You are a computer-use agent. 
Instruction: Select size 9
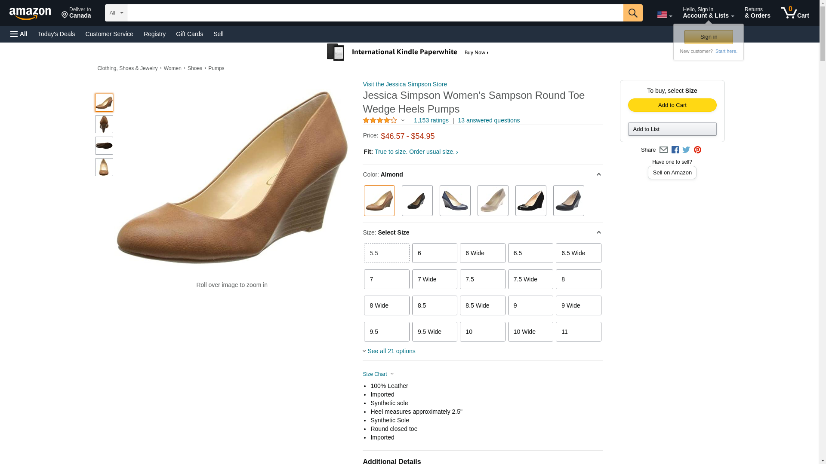tap(530, 305)
